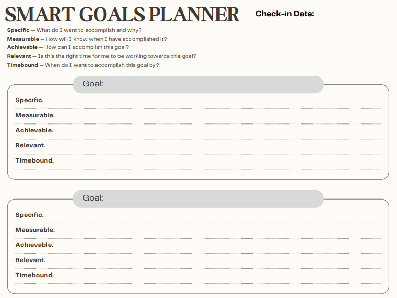Image resolution: width=397 pixels, height=298 pixels.
Task: Click the first goal's Relevant line
Action: 198,147
